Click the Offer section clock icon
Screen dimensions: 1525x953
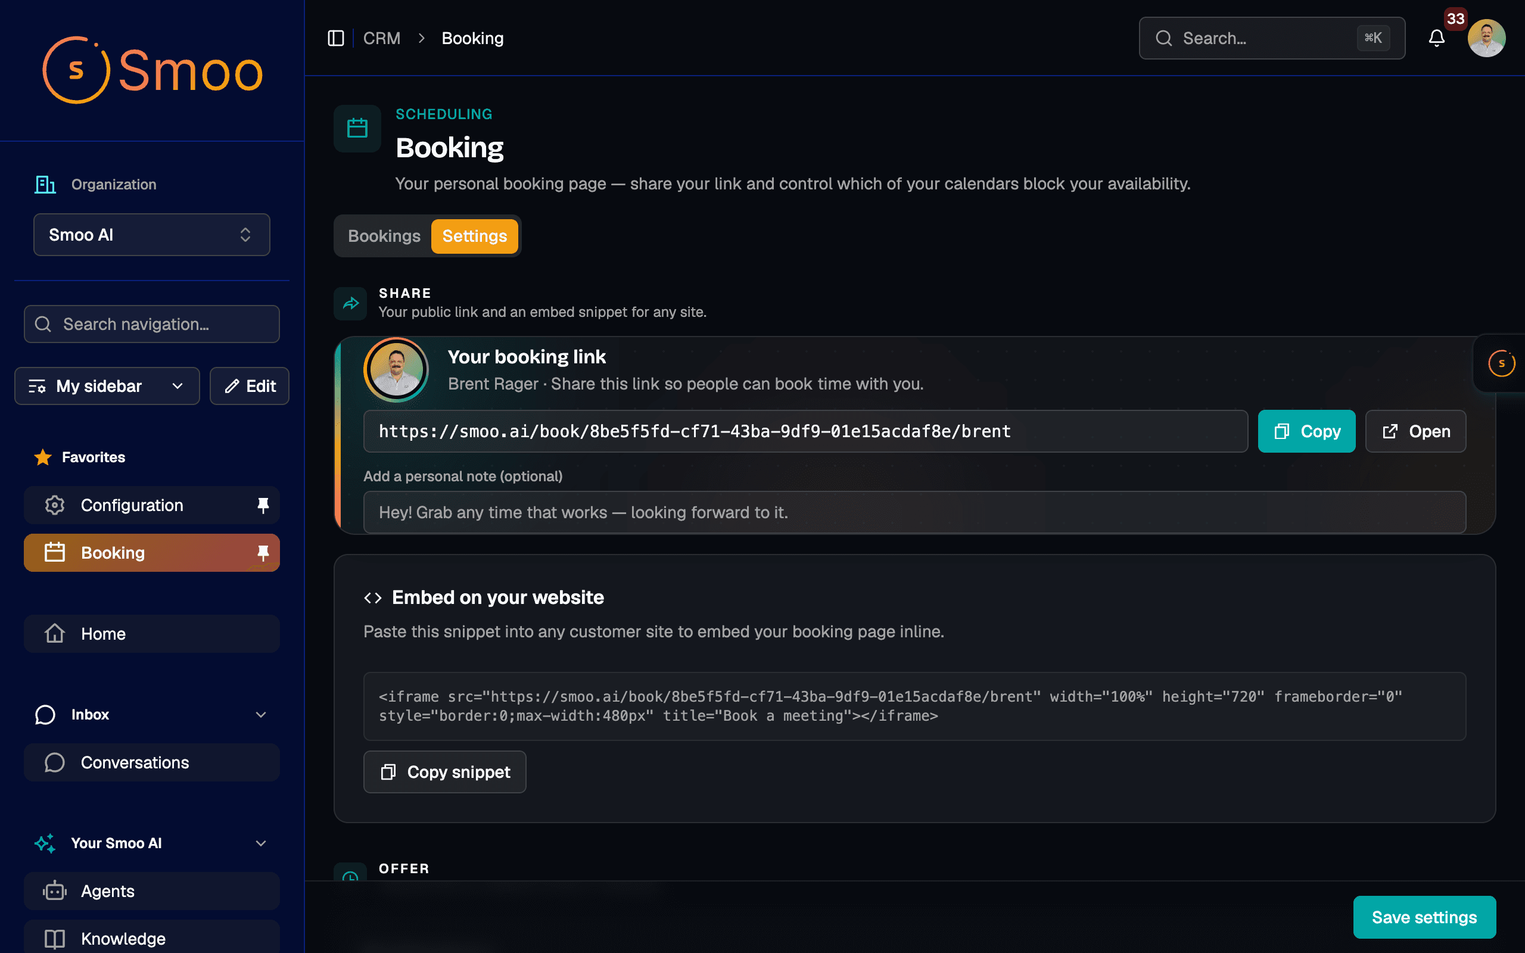350,874
